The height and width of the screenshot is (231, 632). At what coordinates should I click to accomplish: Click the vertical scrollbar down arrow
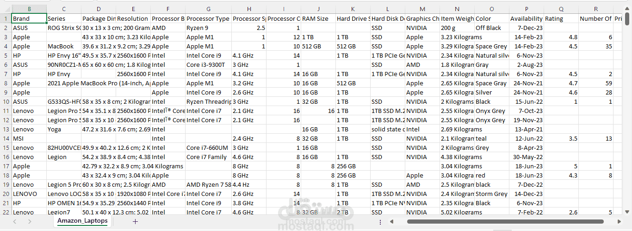pos(627,212)
